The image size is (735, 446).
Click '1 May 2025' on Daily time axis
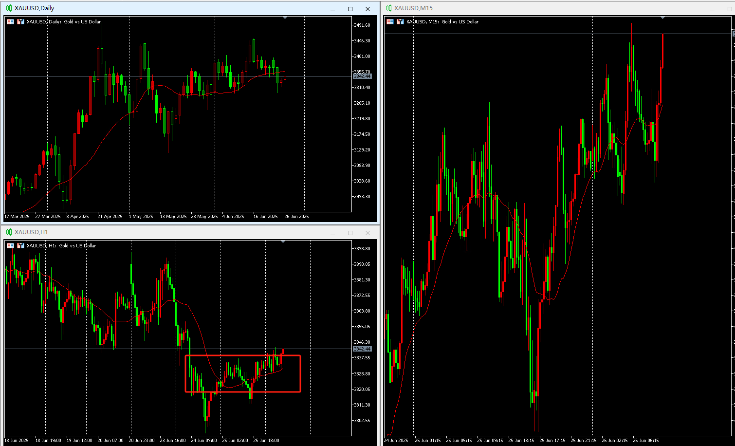pyautogui.click(x=141, y=217)
